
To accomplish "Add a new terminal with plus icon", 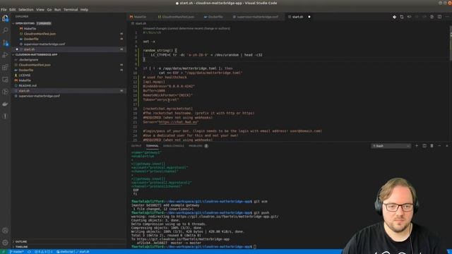I will pos(417,146).
